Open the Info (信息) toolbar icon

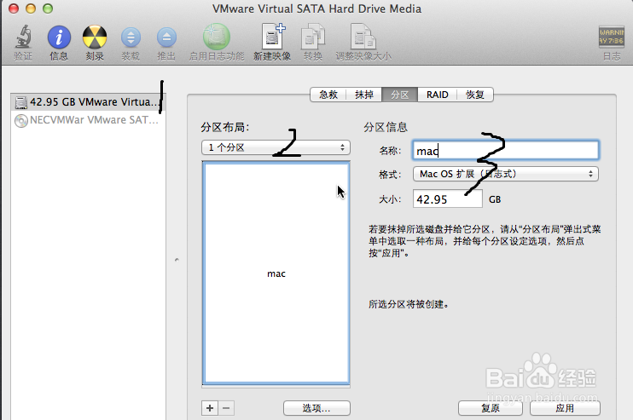tap(59, 37)
